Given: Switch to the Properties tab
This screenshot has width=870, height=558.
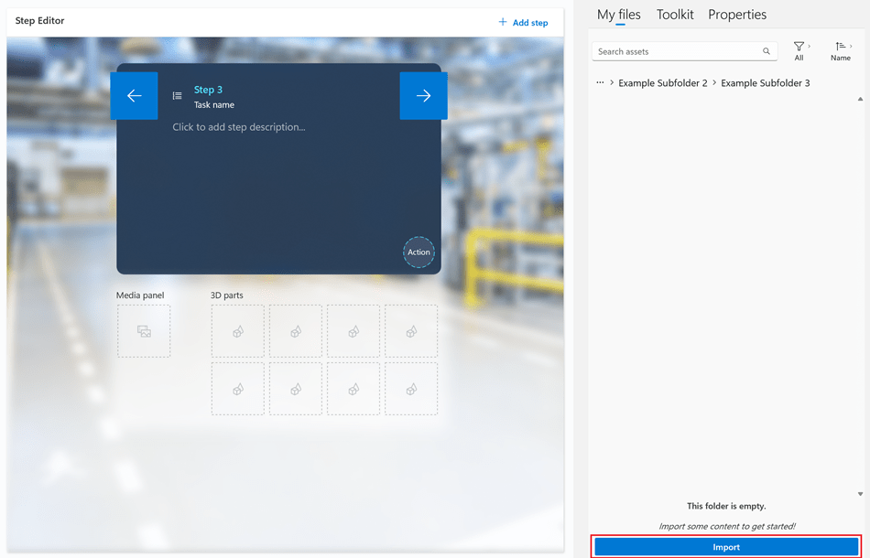Looking at the screenshot, I should click(737, 15).
